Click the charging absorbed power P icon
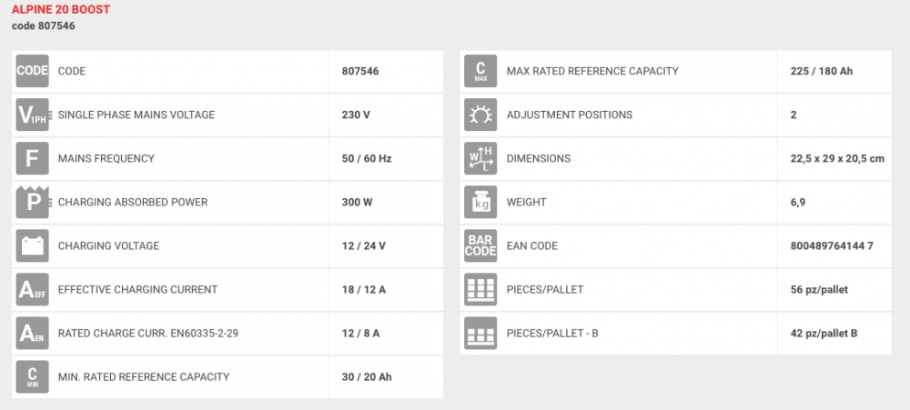This screenshot has height=410, width=910. 32,202
